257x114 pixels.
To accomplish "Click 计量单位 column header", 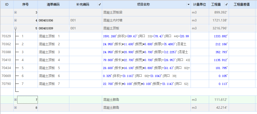I will tap(200, 4).
